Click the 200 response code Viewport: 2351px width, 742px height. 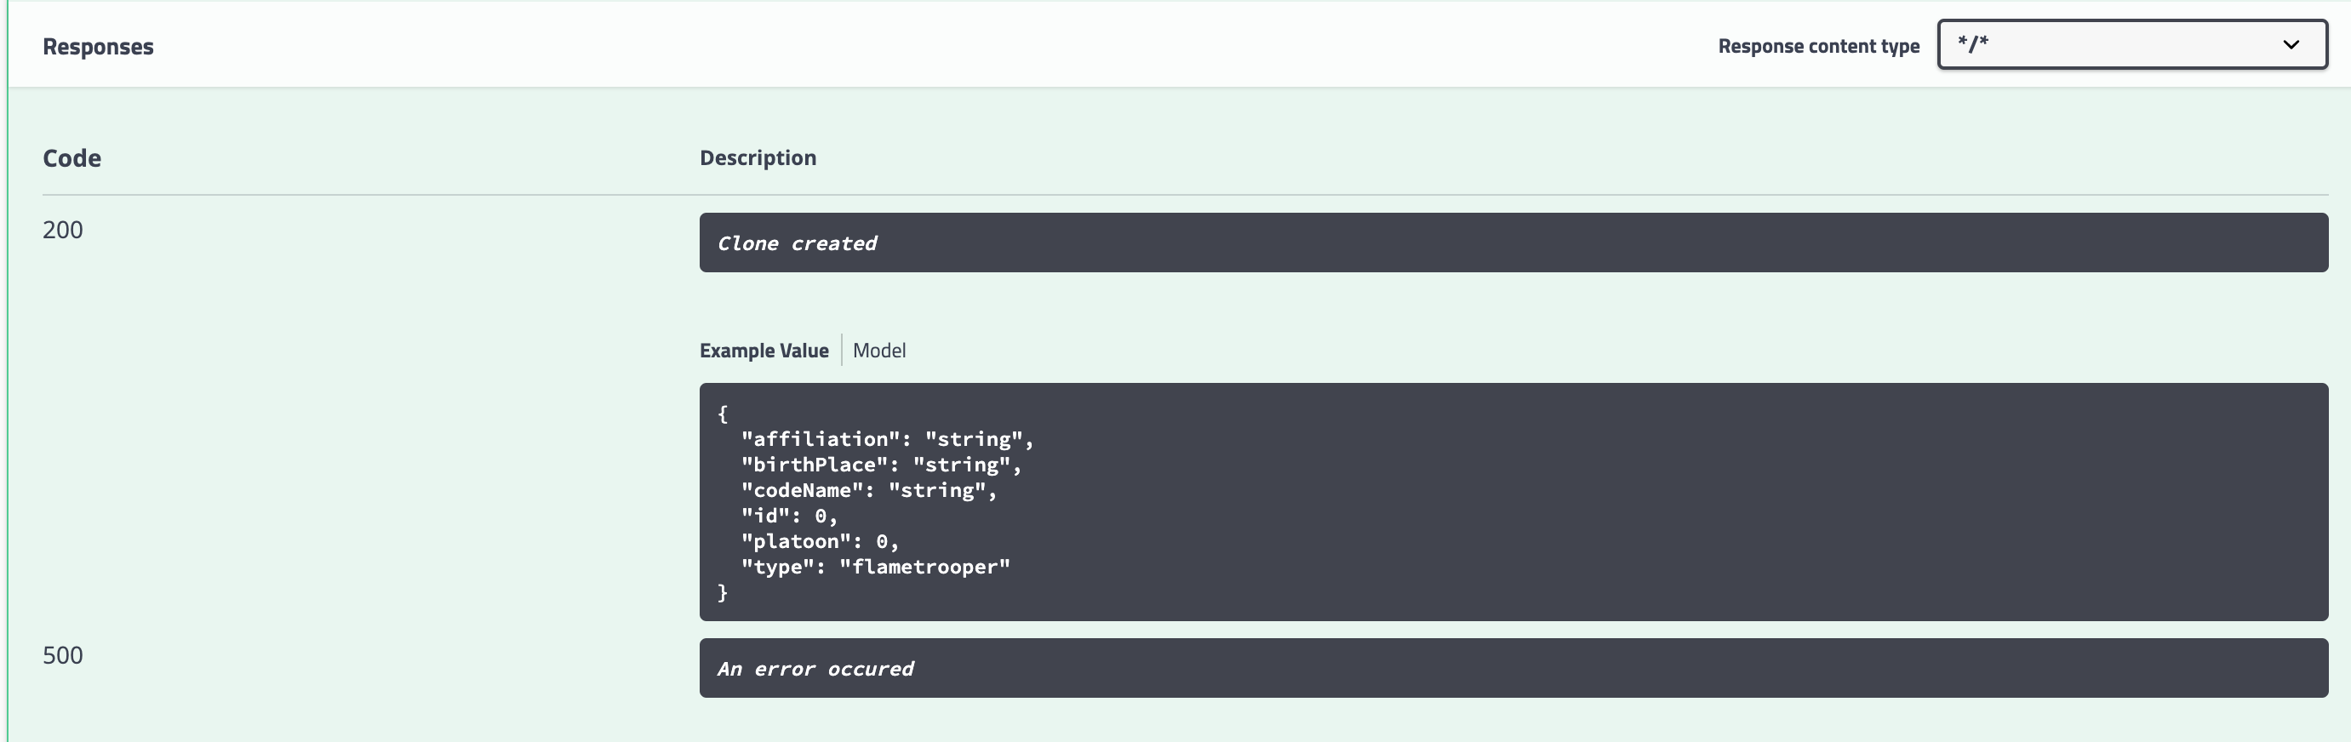tap(63, 230)
